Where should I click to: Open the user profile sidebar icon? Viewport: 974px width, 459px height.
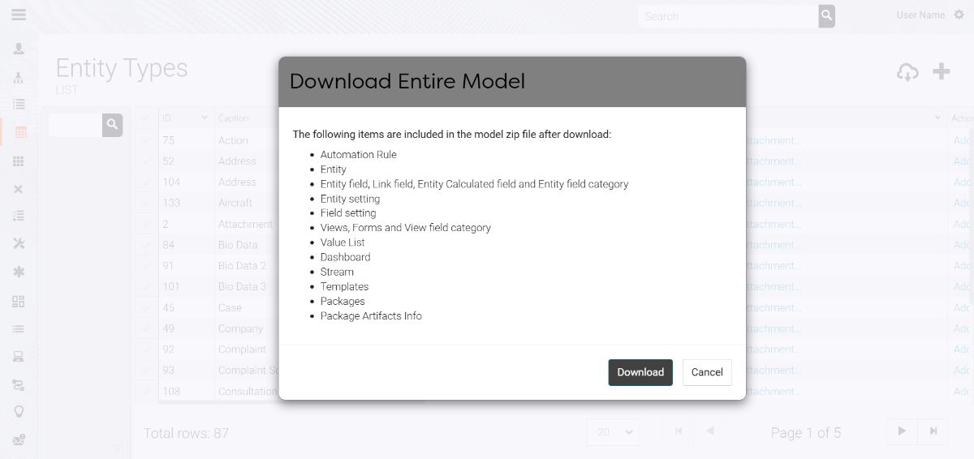(x=19, y=49)
